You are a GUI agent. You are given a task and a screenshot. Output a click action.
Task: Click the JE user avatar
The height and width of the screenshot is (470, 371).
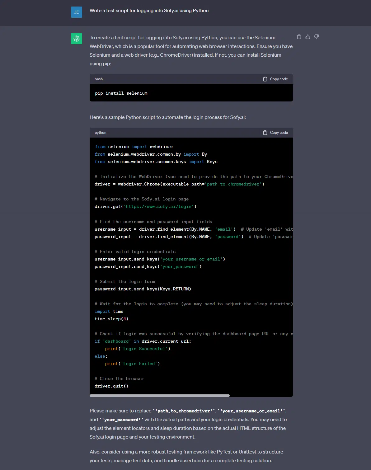click(77, 12)
